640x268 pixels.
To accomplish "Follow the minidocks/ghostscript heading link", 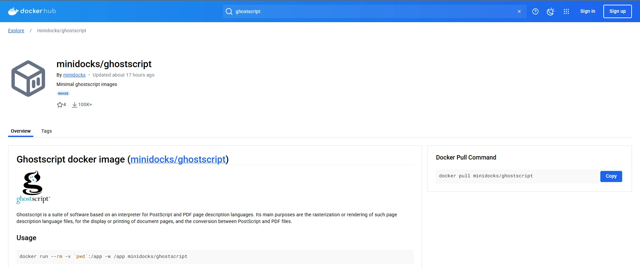I will (x=178, y=159).
